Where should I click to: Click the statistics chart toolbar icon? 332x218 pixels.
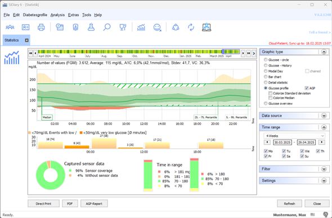click(141, 28)
